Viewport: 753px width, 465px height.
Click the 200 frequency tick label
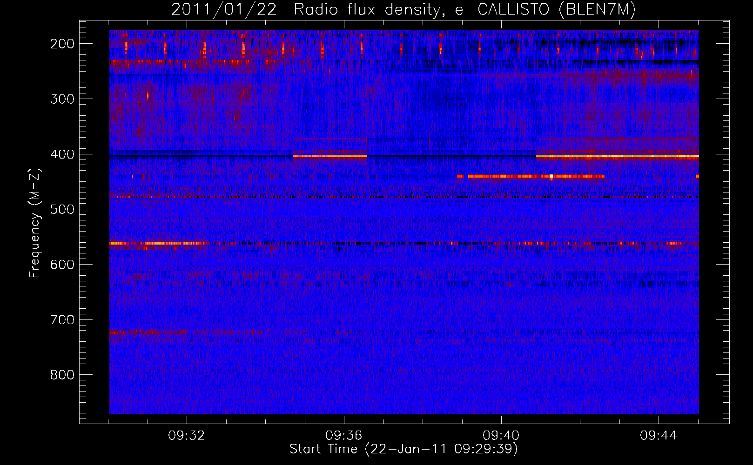62,44
